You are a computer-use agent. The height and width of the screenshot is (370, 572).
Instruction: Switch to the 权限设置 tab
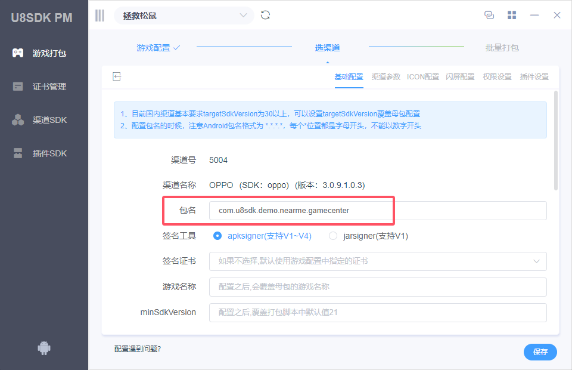497,77
